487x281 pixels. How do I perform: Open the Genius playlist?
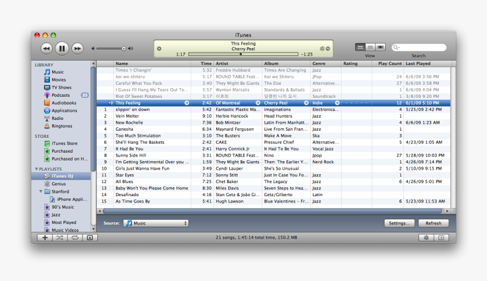click(58, 184)
